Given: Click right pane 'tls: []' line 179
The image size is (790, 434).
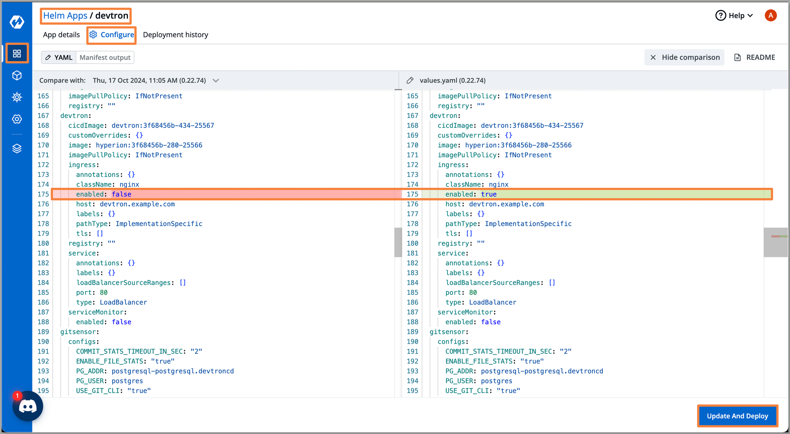Looking at the screenshot, I should tap(459, 234).
